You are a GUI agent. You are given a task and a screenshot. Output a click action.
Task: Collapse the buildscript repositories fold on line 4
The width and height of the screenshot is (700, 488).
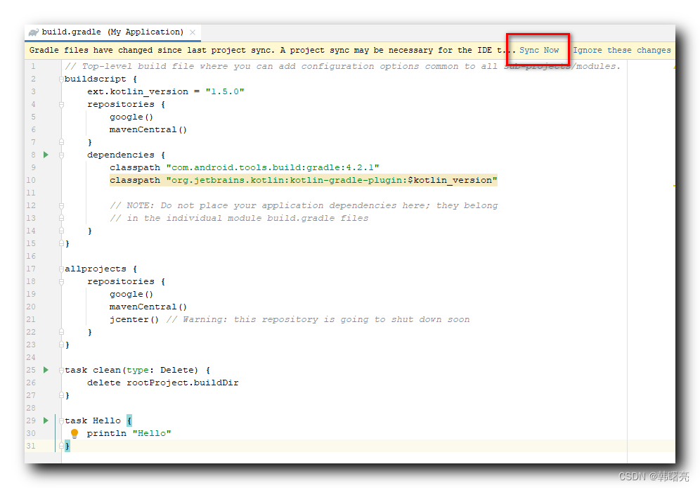click(x=61, y=105)
